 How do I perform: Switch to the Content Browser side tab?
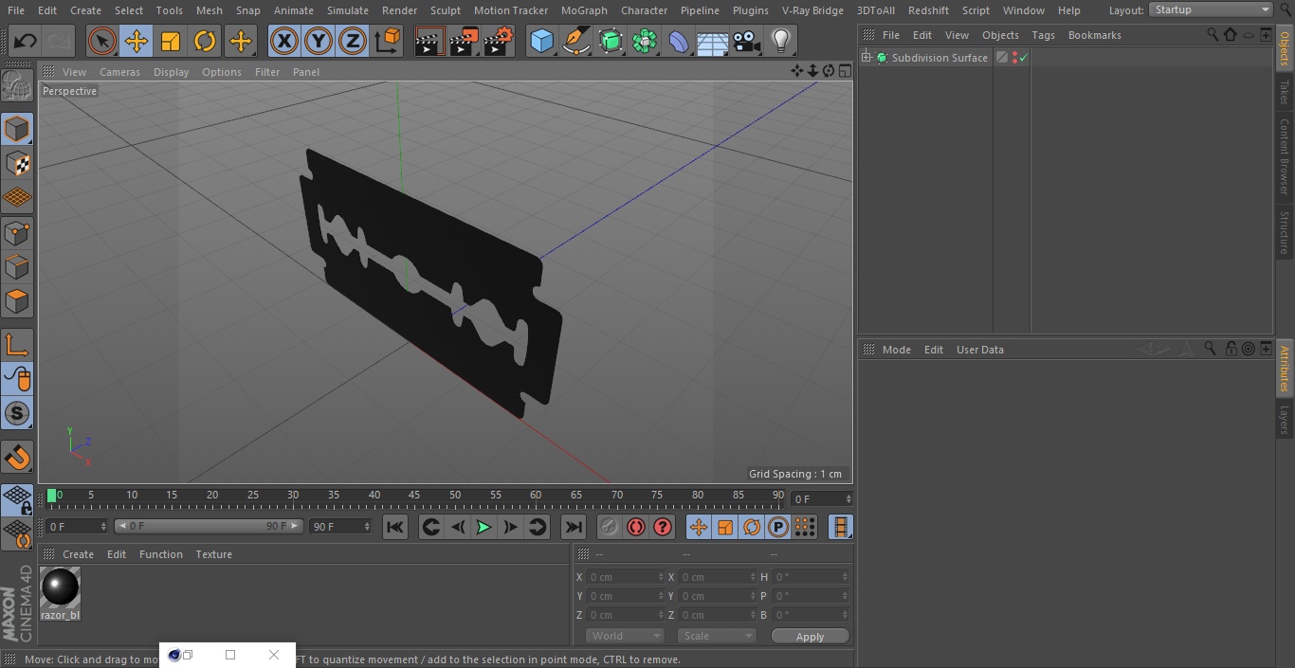1285,156
